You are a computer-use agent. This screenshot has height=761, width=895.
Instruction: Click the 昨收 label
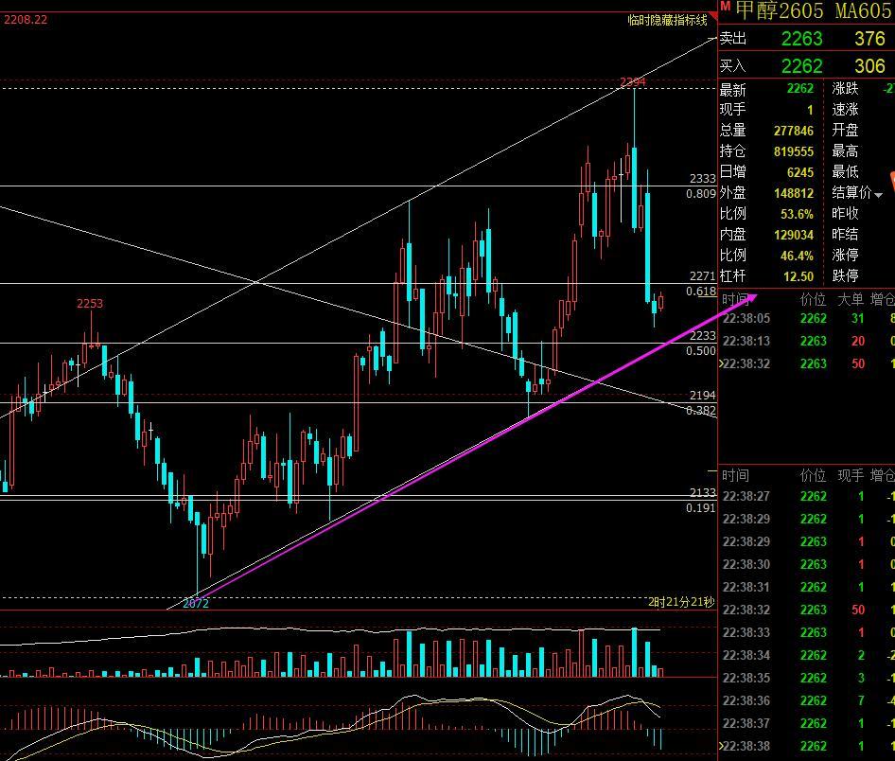coord(845,214)
